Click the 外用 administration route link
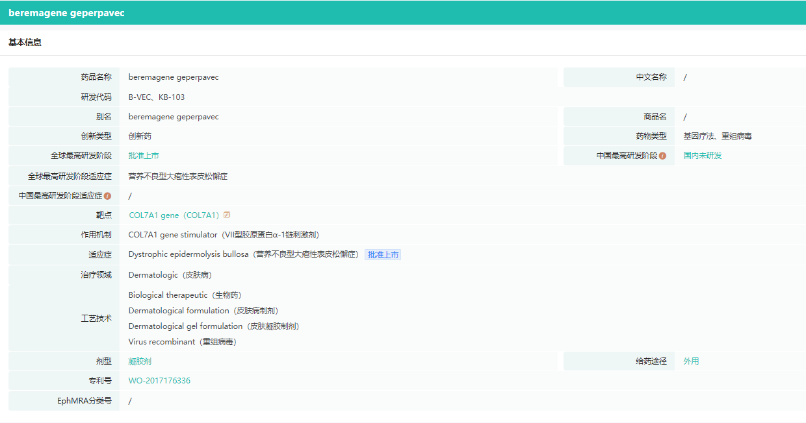The image size is (806, 423). 691,361
